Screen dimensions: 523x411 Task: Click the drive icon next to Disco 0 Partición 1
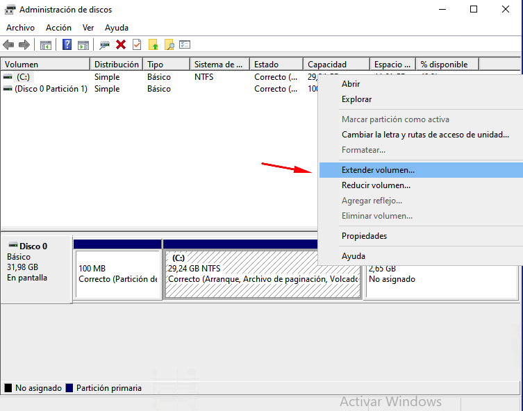coord(8,89)
